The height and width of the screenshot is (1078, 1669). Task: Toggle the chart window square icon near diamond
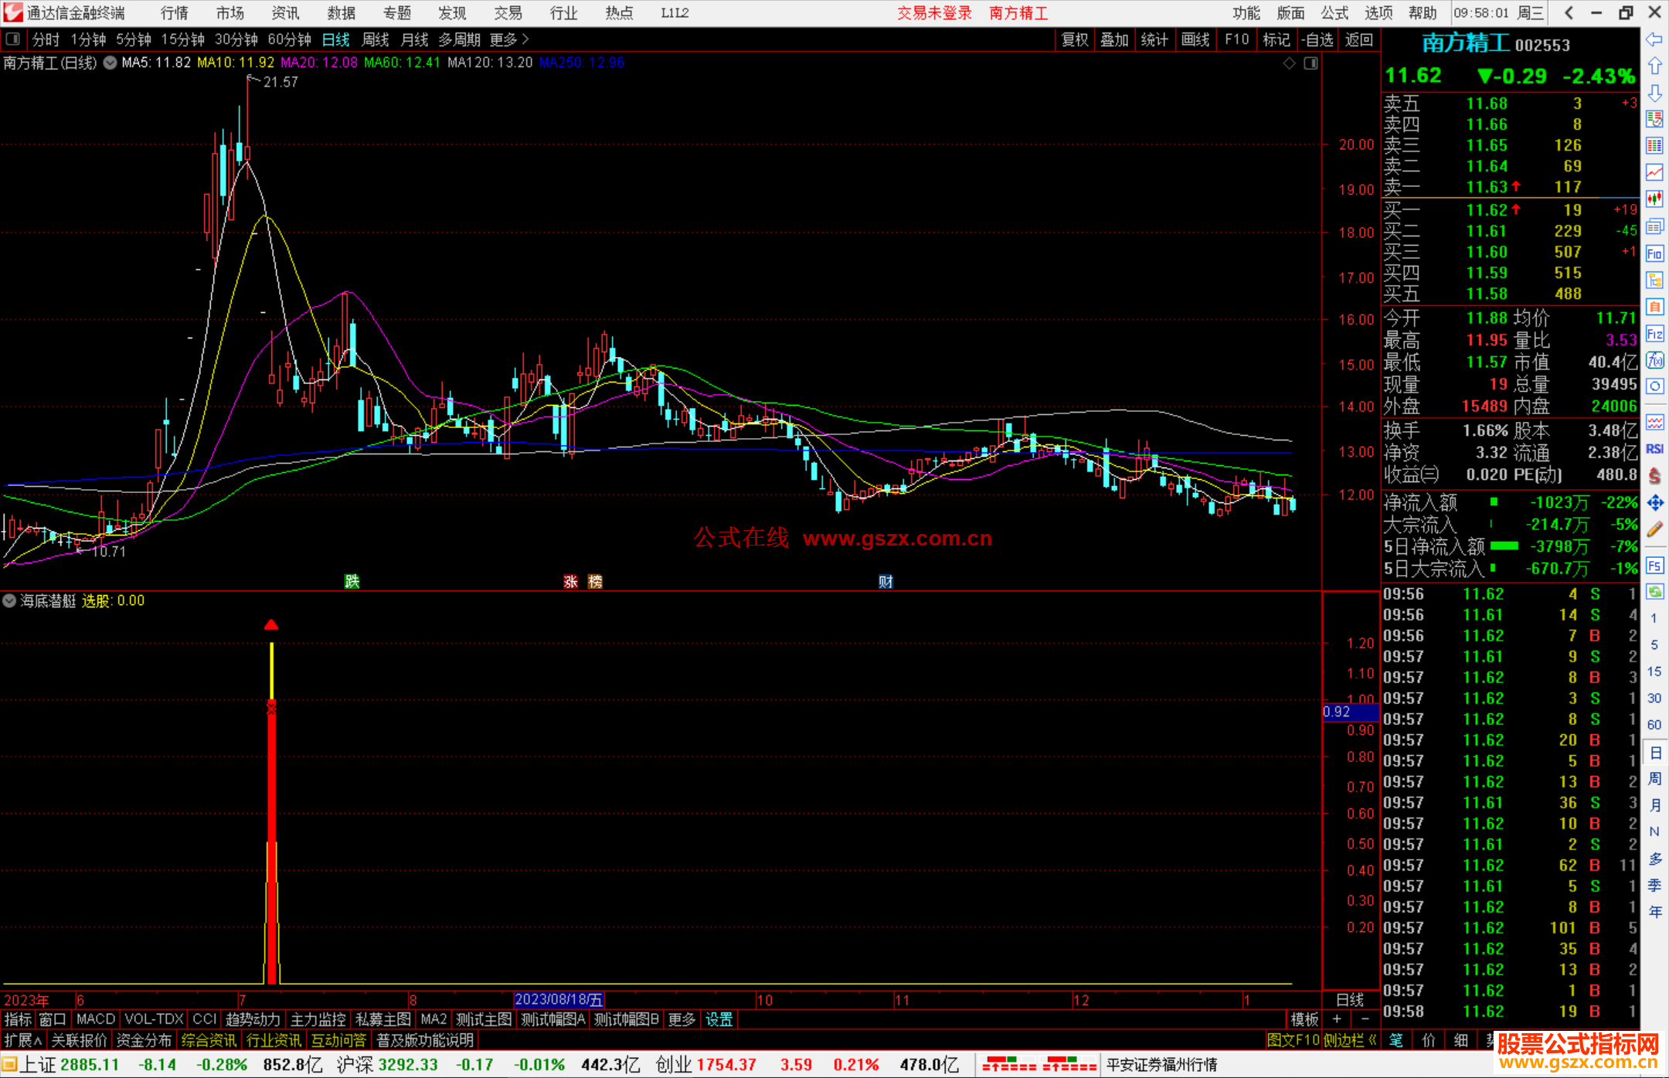click(x=1310, y=63)
